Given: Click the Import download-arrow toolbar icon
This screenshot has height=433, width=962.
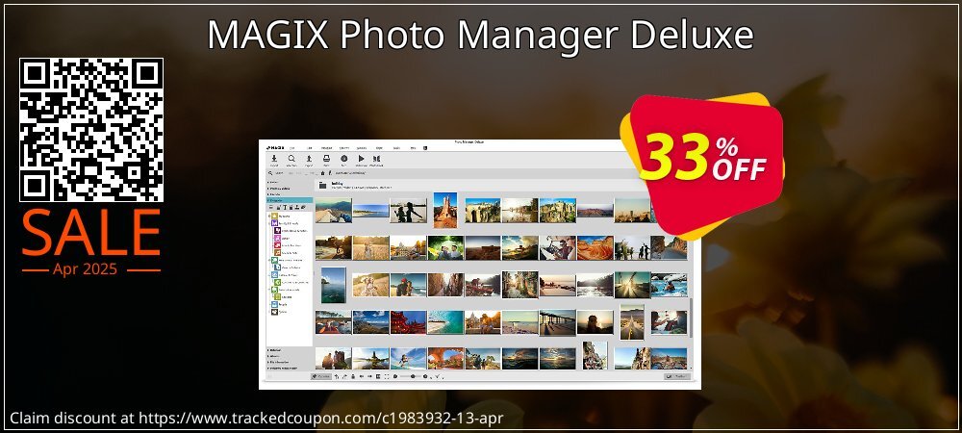Looking at the screenshot, I should 274,158.
